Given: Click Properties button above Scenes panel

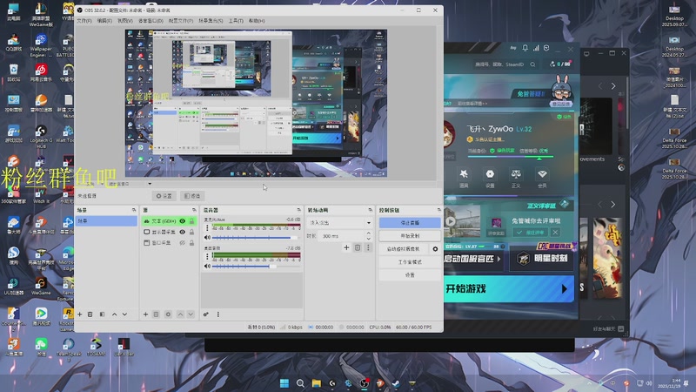Looking at the screenshot, I should coord(164,196).
